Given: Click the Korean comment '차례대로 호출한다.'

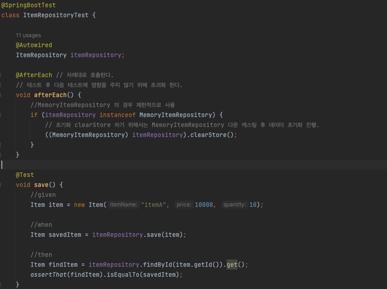Looking at the screenshot, I should click(x=90, y=75).
